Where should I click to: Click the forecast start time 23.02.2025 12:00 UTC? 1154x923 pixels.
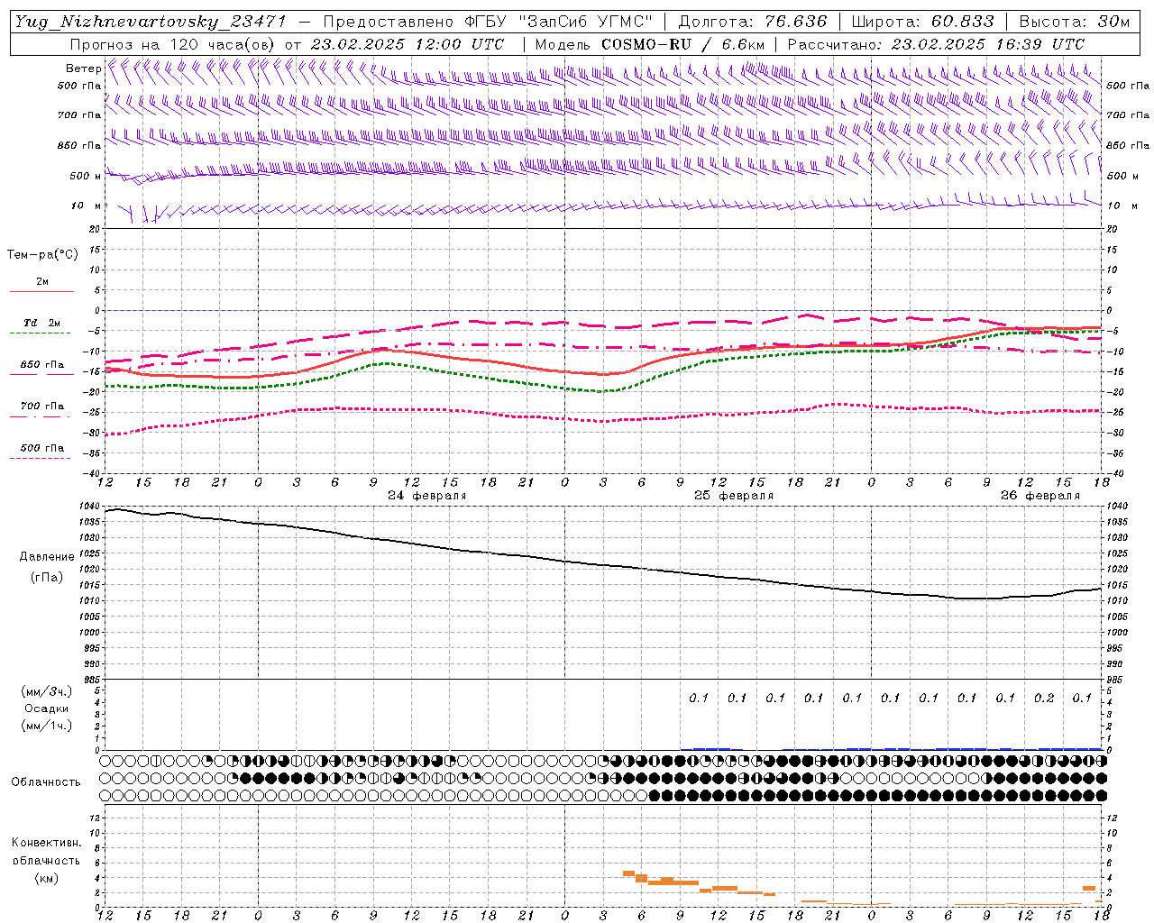click(x=407, y=44)
